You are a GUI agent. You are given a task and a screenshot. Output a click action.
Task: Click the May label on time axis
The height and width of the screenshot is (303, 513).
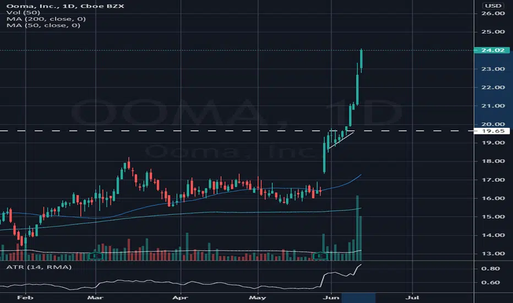point(258,297)
